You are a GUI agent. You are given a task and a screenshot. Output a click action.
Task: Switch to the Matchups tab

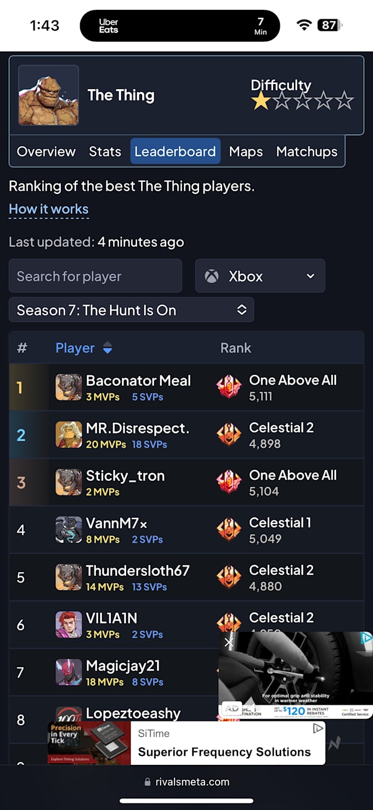pos(307,151)
